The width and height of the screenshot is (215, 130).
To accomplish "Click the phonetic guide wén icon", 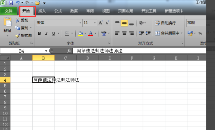I will tap(104, 33).
